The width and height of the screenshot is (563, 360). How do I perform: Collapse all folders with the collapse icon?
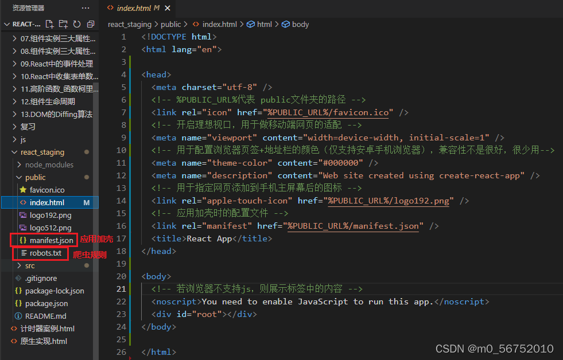point(91,24)
